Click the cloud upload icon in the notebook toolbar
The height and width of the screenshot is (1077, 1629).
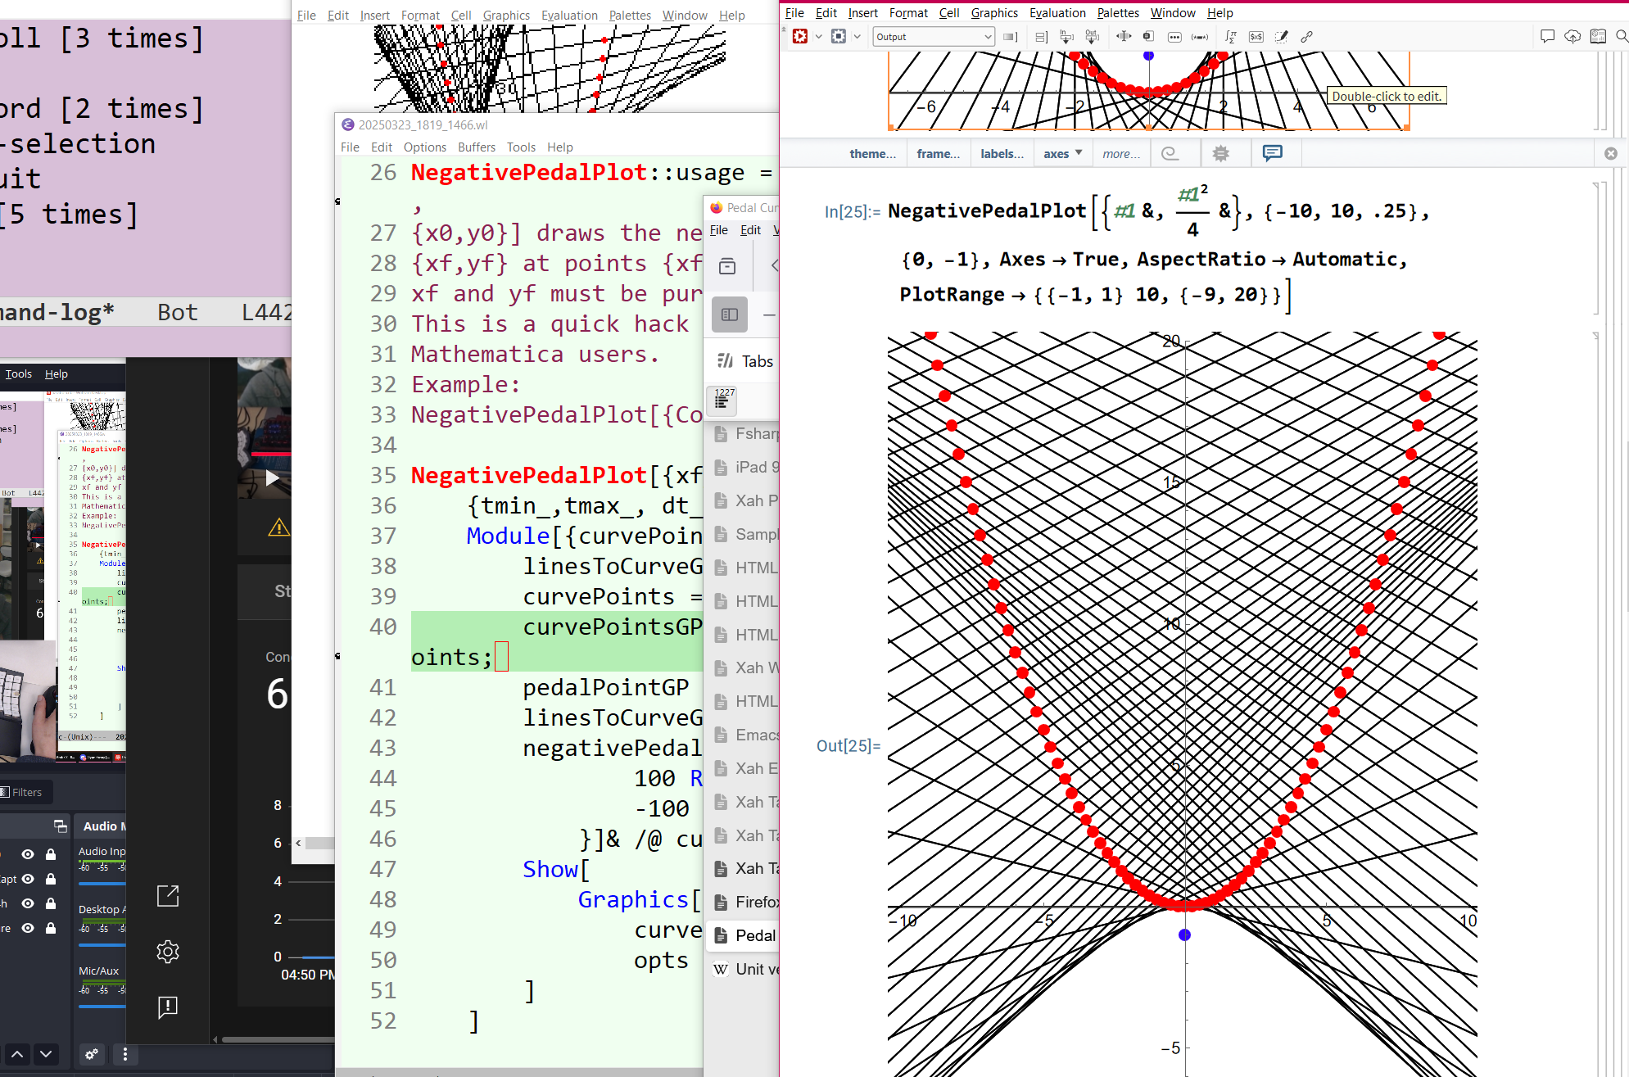[1572, 36]
